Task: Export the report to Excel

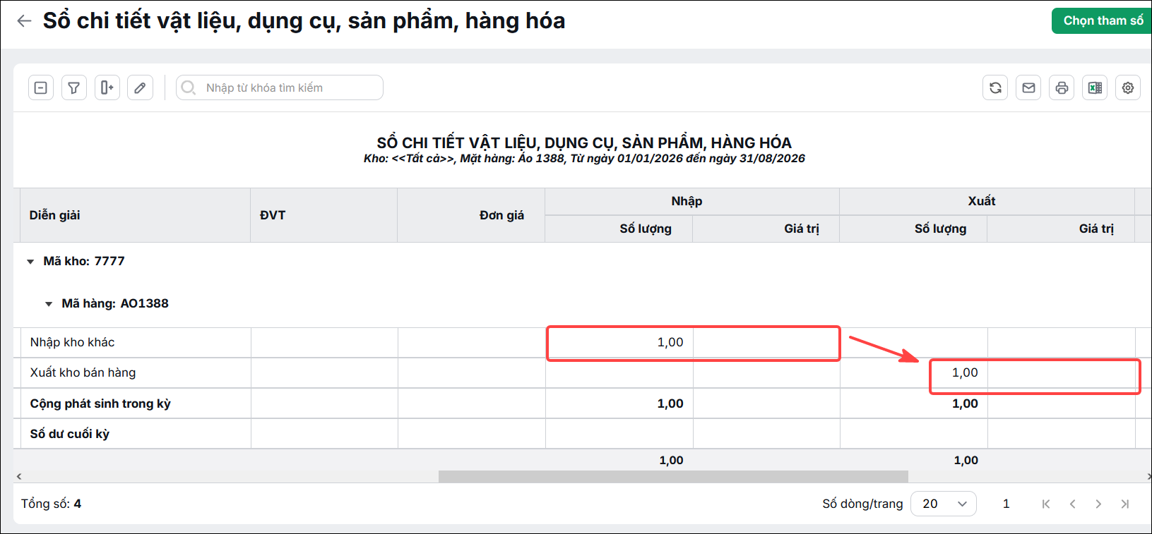Action: (1095, 87)
